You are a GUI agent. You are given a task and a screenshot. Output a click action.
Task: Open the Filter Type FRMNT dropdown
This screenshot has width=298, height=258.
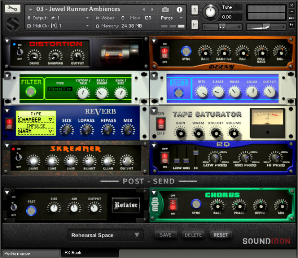pyautogui.click(x=59, y=89)
